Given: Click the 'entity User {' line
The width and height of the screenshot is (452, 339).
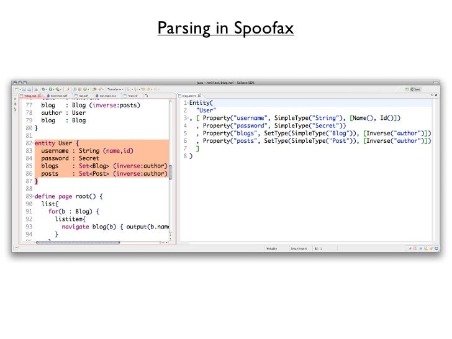Looking at the screenshot, I should (56, 143).
